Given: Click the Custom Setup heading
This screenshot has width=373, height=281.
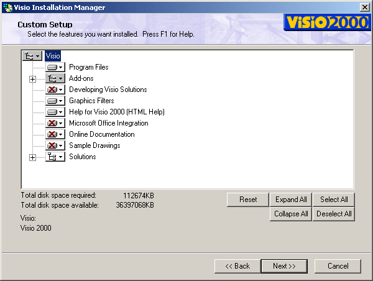Looking at the screenshot, I should pyautogui.click(x=45, y=24).
